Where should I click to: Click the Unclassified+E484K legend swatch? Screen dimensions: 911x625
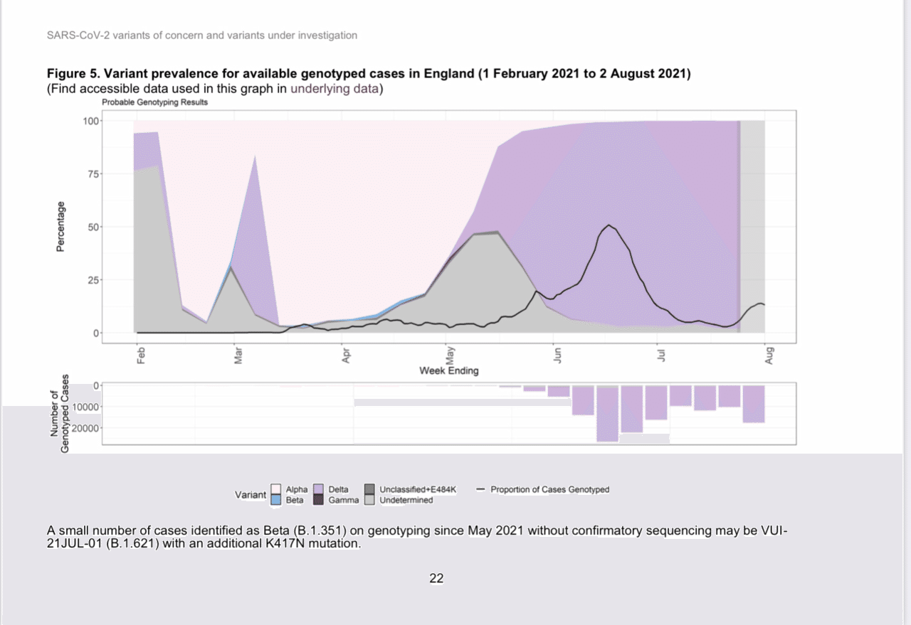(x=369, y=489)
